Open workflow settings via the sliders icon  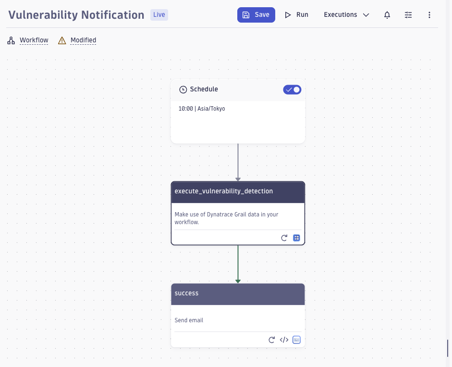coord(408,14)
